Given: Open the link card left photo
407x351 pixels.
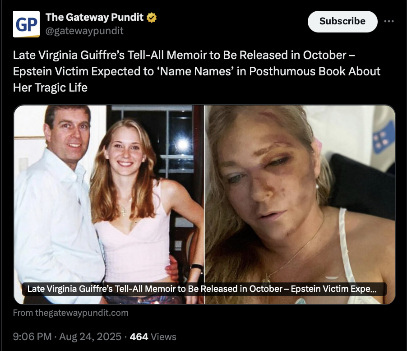Looking at the screenshot, I should (x=109, y=204).
